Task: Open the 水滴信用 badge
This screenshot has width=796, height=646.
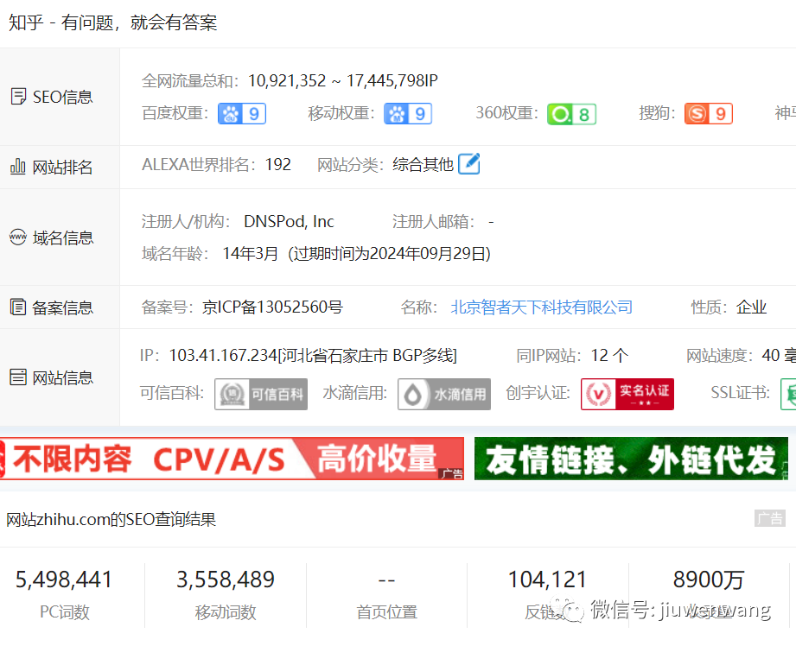Action: [x=444, y=394]
